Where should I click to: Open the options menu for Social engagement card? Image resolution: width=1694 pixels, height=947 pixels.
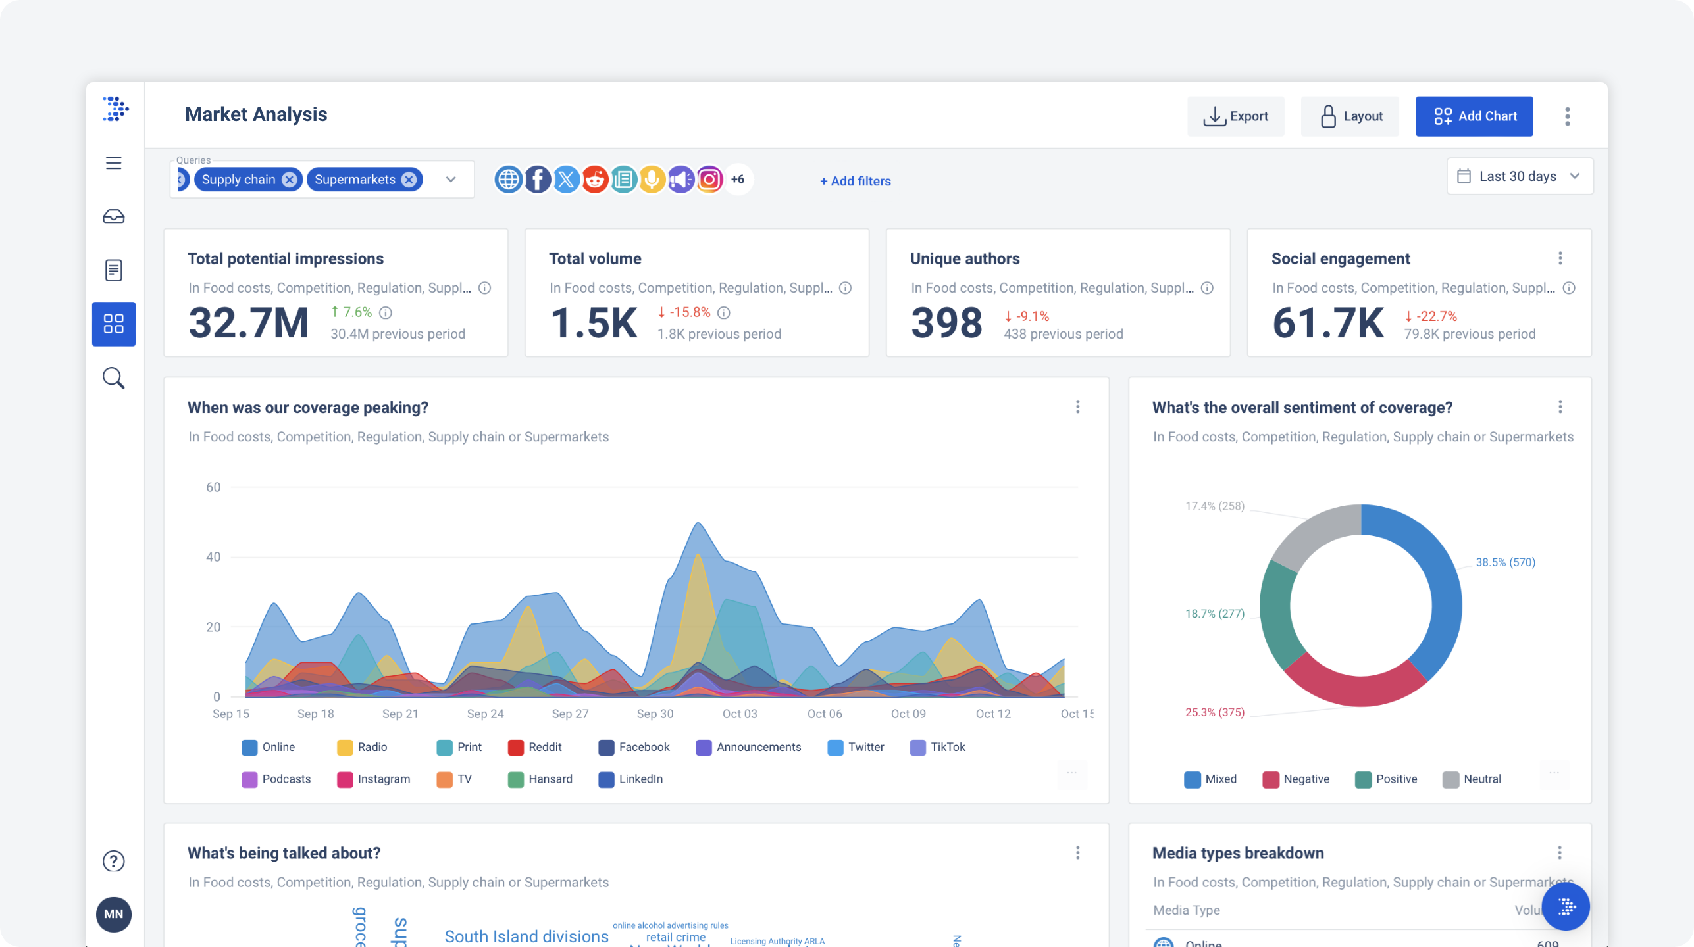click(x=1560, y=258)
